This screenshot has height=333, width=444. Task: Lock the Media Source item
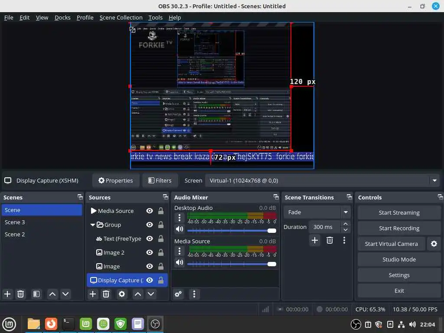coord(160,211)
